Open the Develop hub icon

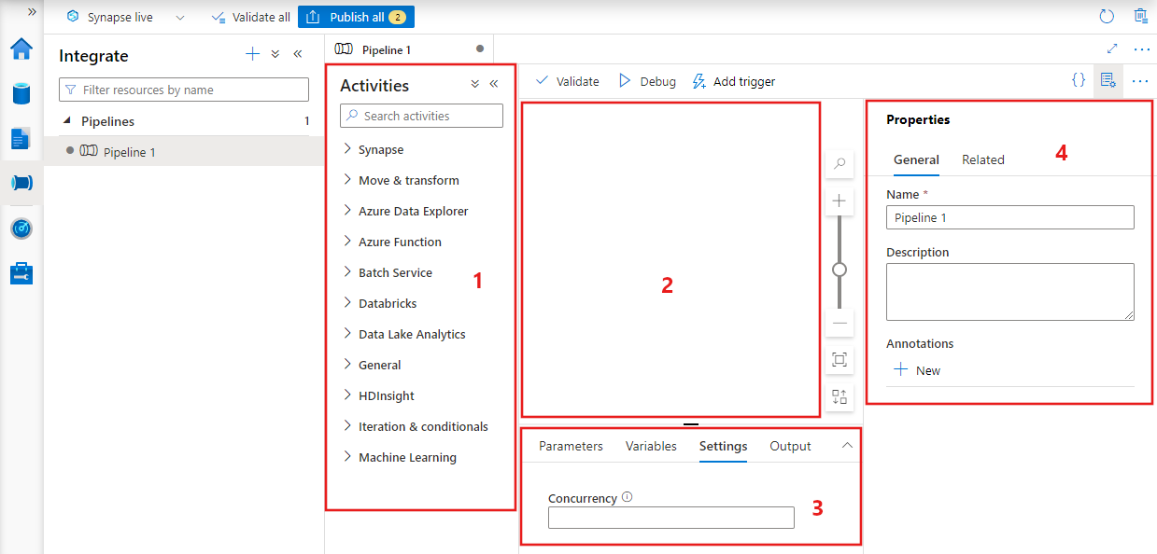click(21, 139)
